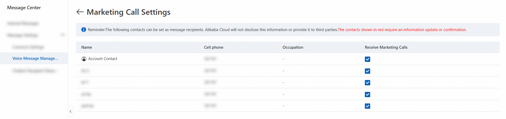
Task: Click the Occupation dash in Account Contact row
Action: [x=283, y=59]
